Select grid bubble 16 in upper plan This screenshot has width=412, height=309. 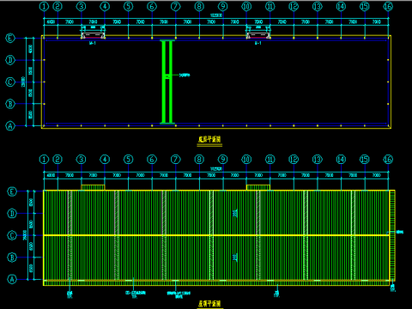[x=388, y=6]
